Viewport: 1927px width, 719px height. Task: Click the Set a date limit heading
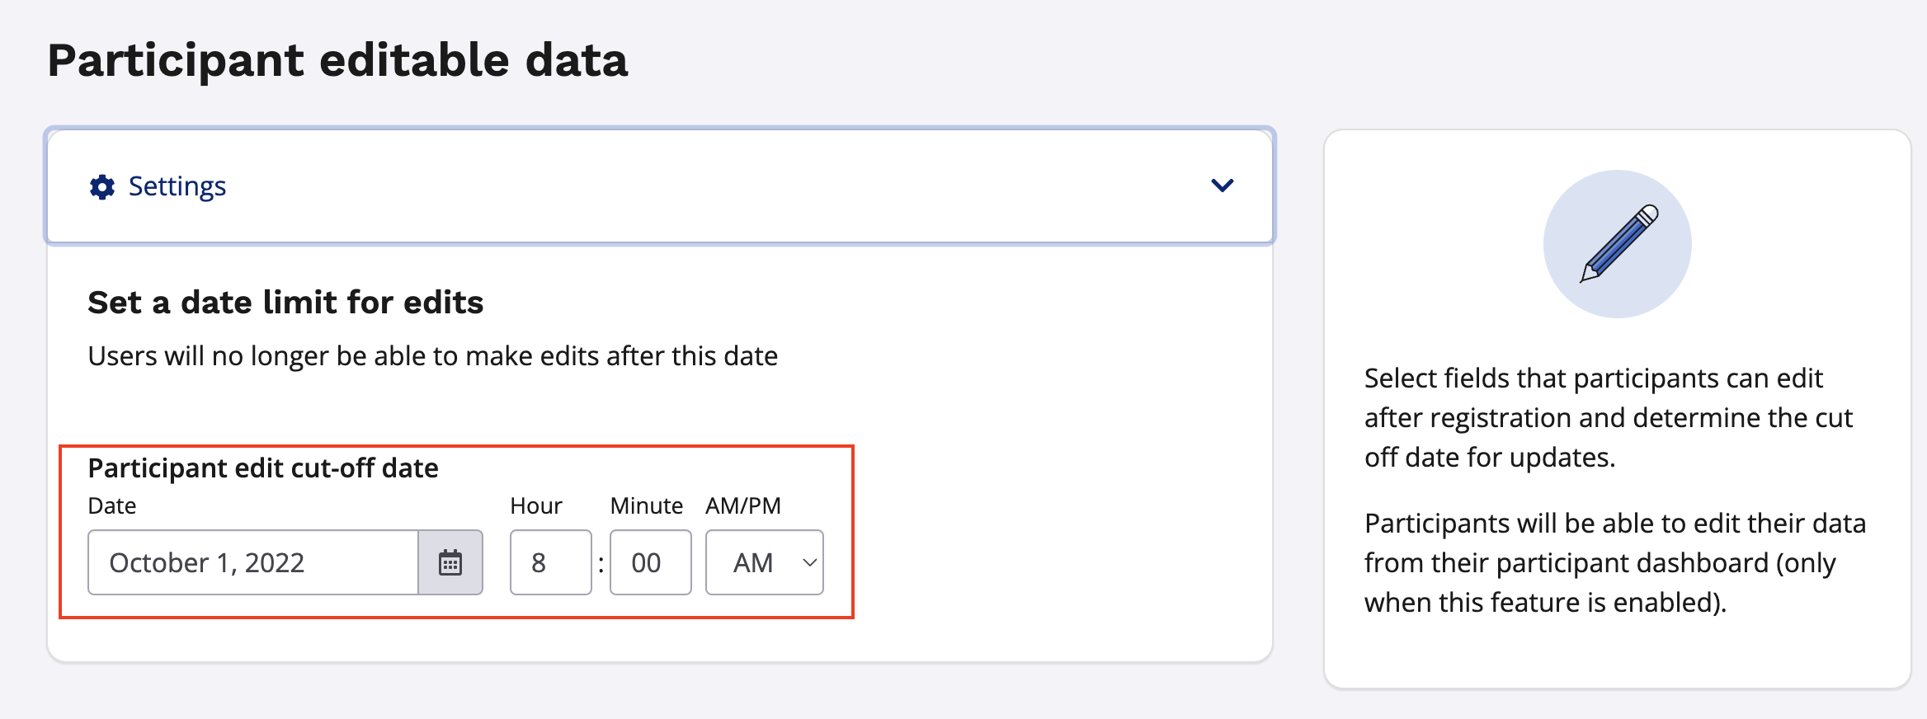285,303
